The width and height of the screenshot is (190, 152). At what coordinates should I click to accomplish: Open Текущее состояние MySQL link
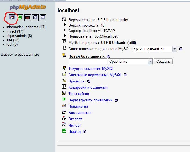[x=91, y=68]
